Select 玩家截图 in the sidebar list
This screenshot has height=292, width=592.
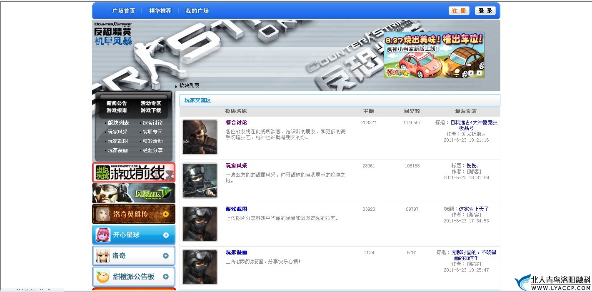pyautogui.click(x=117, y=141)
